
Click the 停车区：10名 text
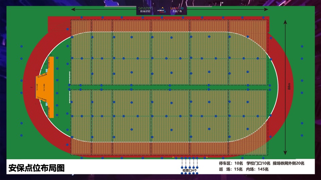231,163
